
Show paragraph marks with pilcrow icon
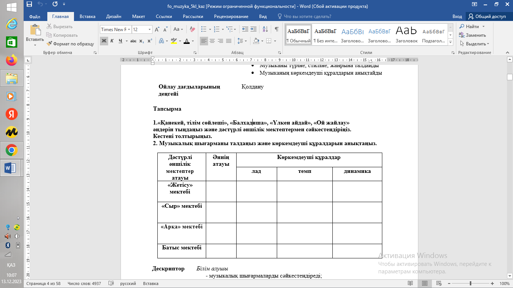tap(276, 29)
